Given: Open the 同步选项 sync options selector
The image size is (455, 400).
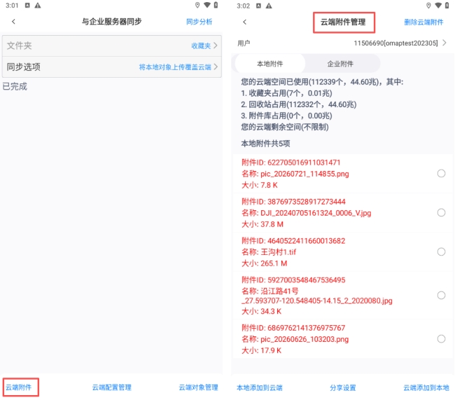Looking at the screenshot, I should click(112, 67).
